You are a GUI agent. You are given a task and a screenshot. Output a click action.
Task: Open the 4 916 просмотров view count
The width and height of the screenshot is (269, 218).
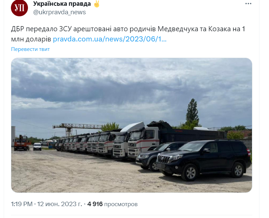113,204
